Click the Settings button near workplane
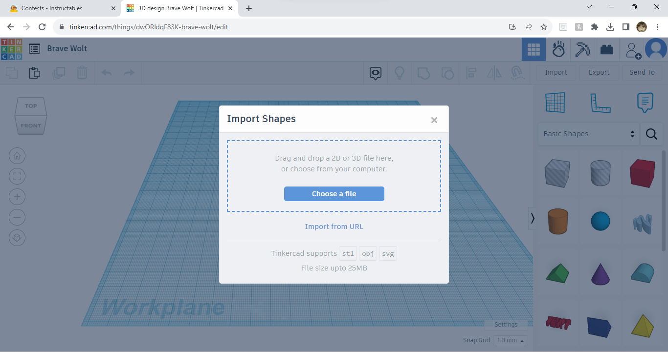The image size is (668, 352). click(506, 325)
